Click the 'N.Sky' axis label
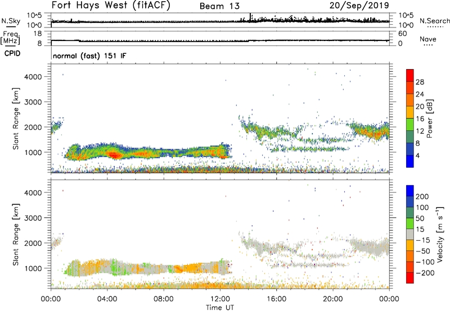450x311 pixels. pos(11,21)
